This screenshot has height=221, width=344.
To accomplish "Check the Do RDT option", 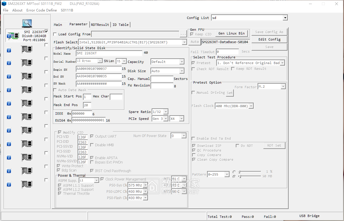I will click(237, 146).
